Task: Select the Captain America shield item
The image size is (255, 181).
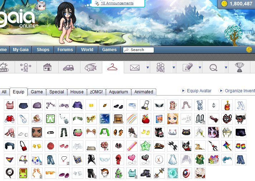Action: [186, 173]
